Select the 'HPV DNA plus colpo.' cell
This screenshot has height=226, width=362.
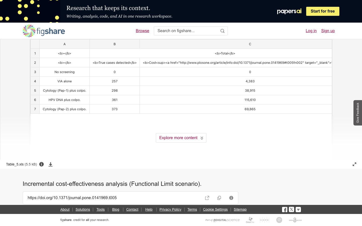(x=65, y=100)
